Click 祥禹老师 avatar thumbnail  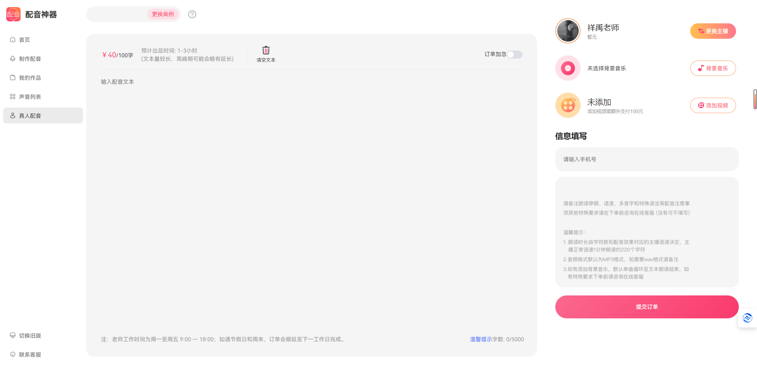(568, 31)
